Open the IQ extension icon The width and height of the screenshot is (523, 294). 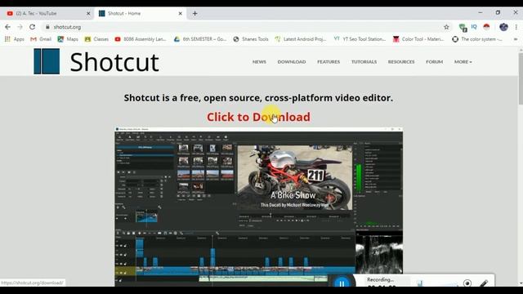(474, 27)
